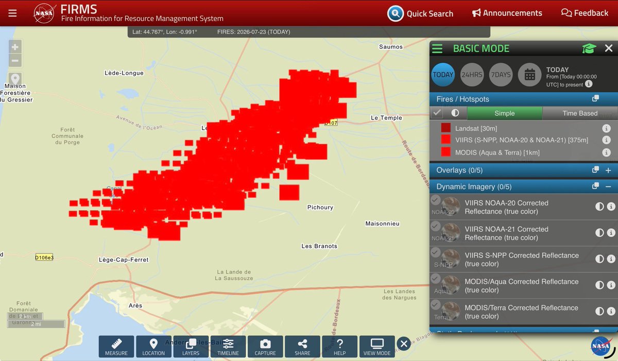618x361 pixels.
Task: Click the NASA logo in header
Action: coord(45,13)
